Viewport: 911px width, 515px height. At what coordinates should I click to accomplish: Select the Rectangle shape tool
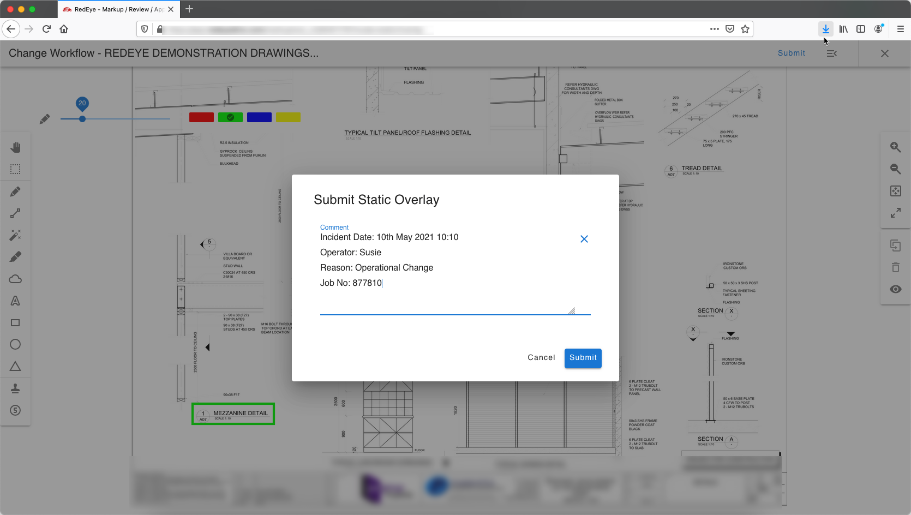pos(15,322)
